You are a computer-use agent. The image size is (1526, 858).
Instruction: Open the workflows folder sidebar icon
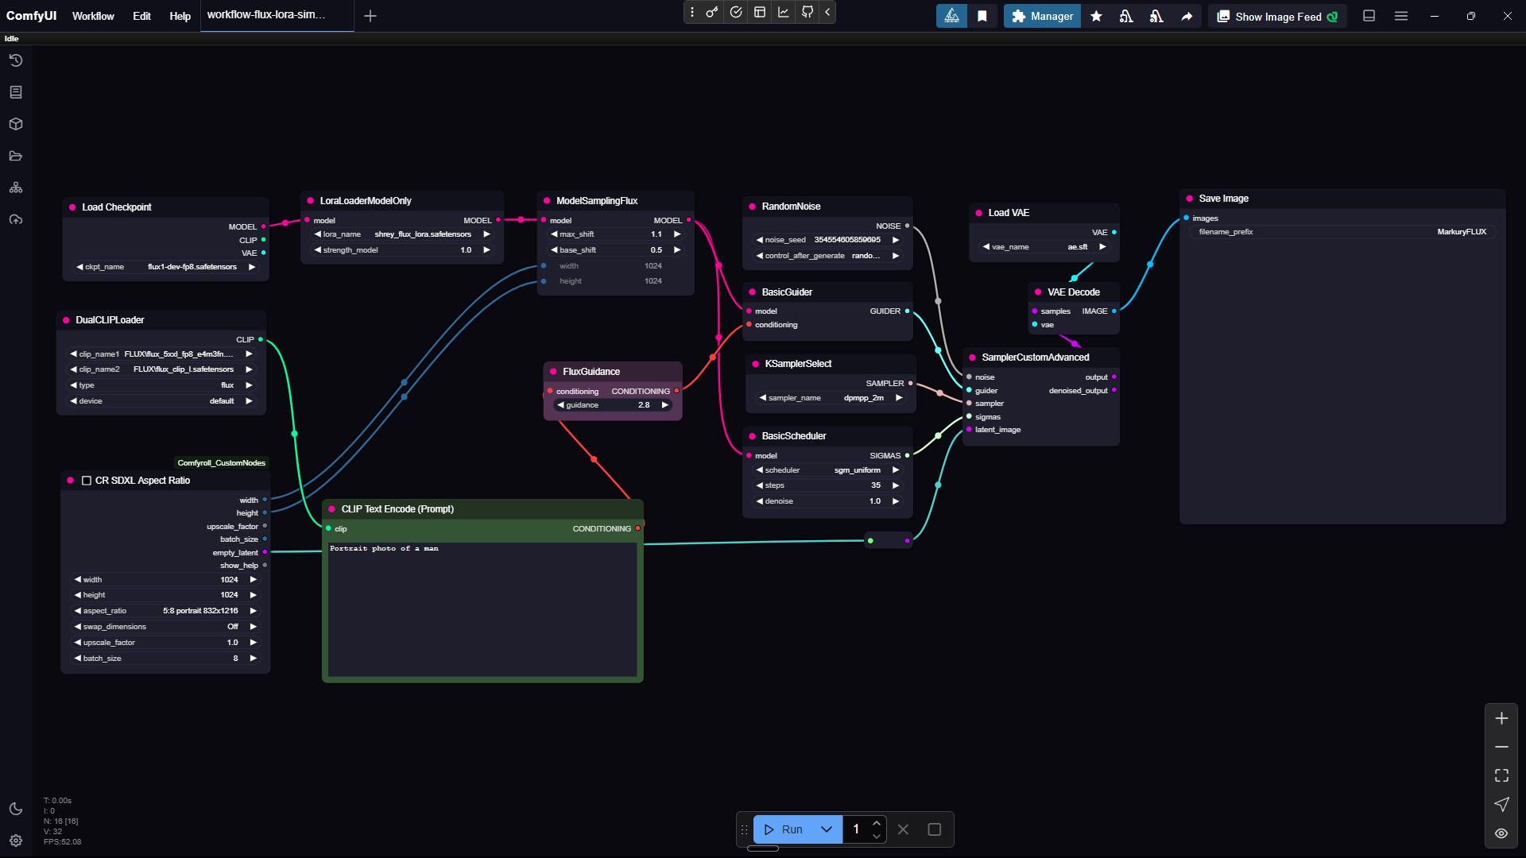[x=16, y=156]
